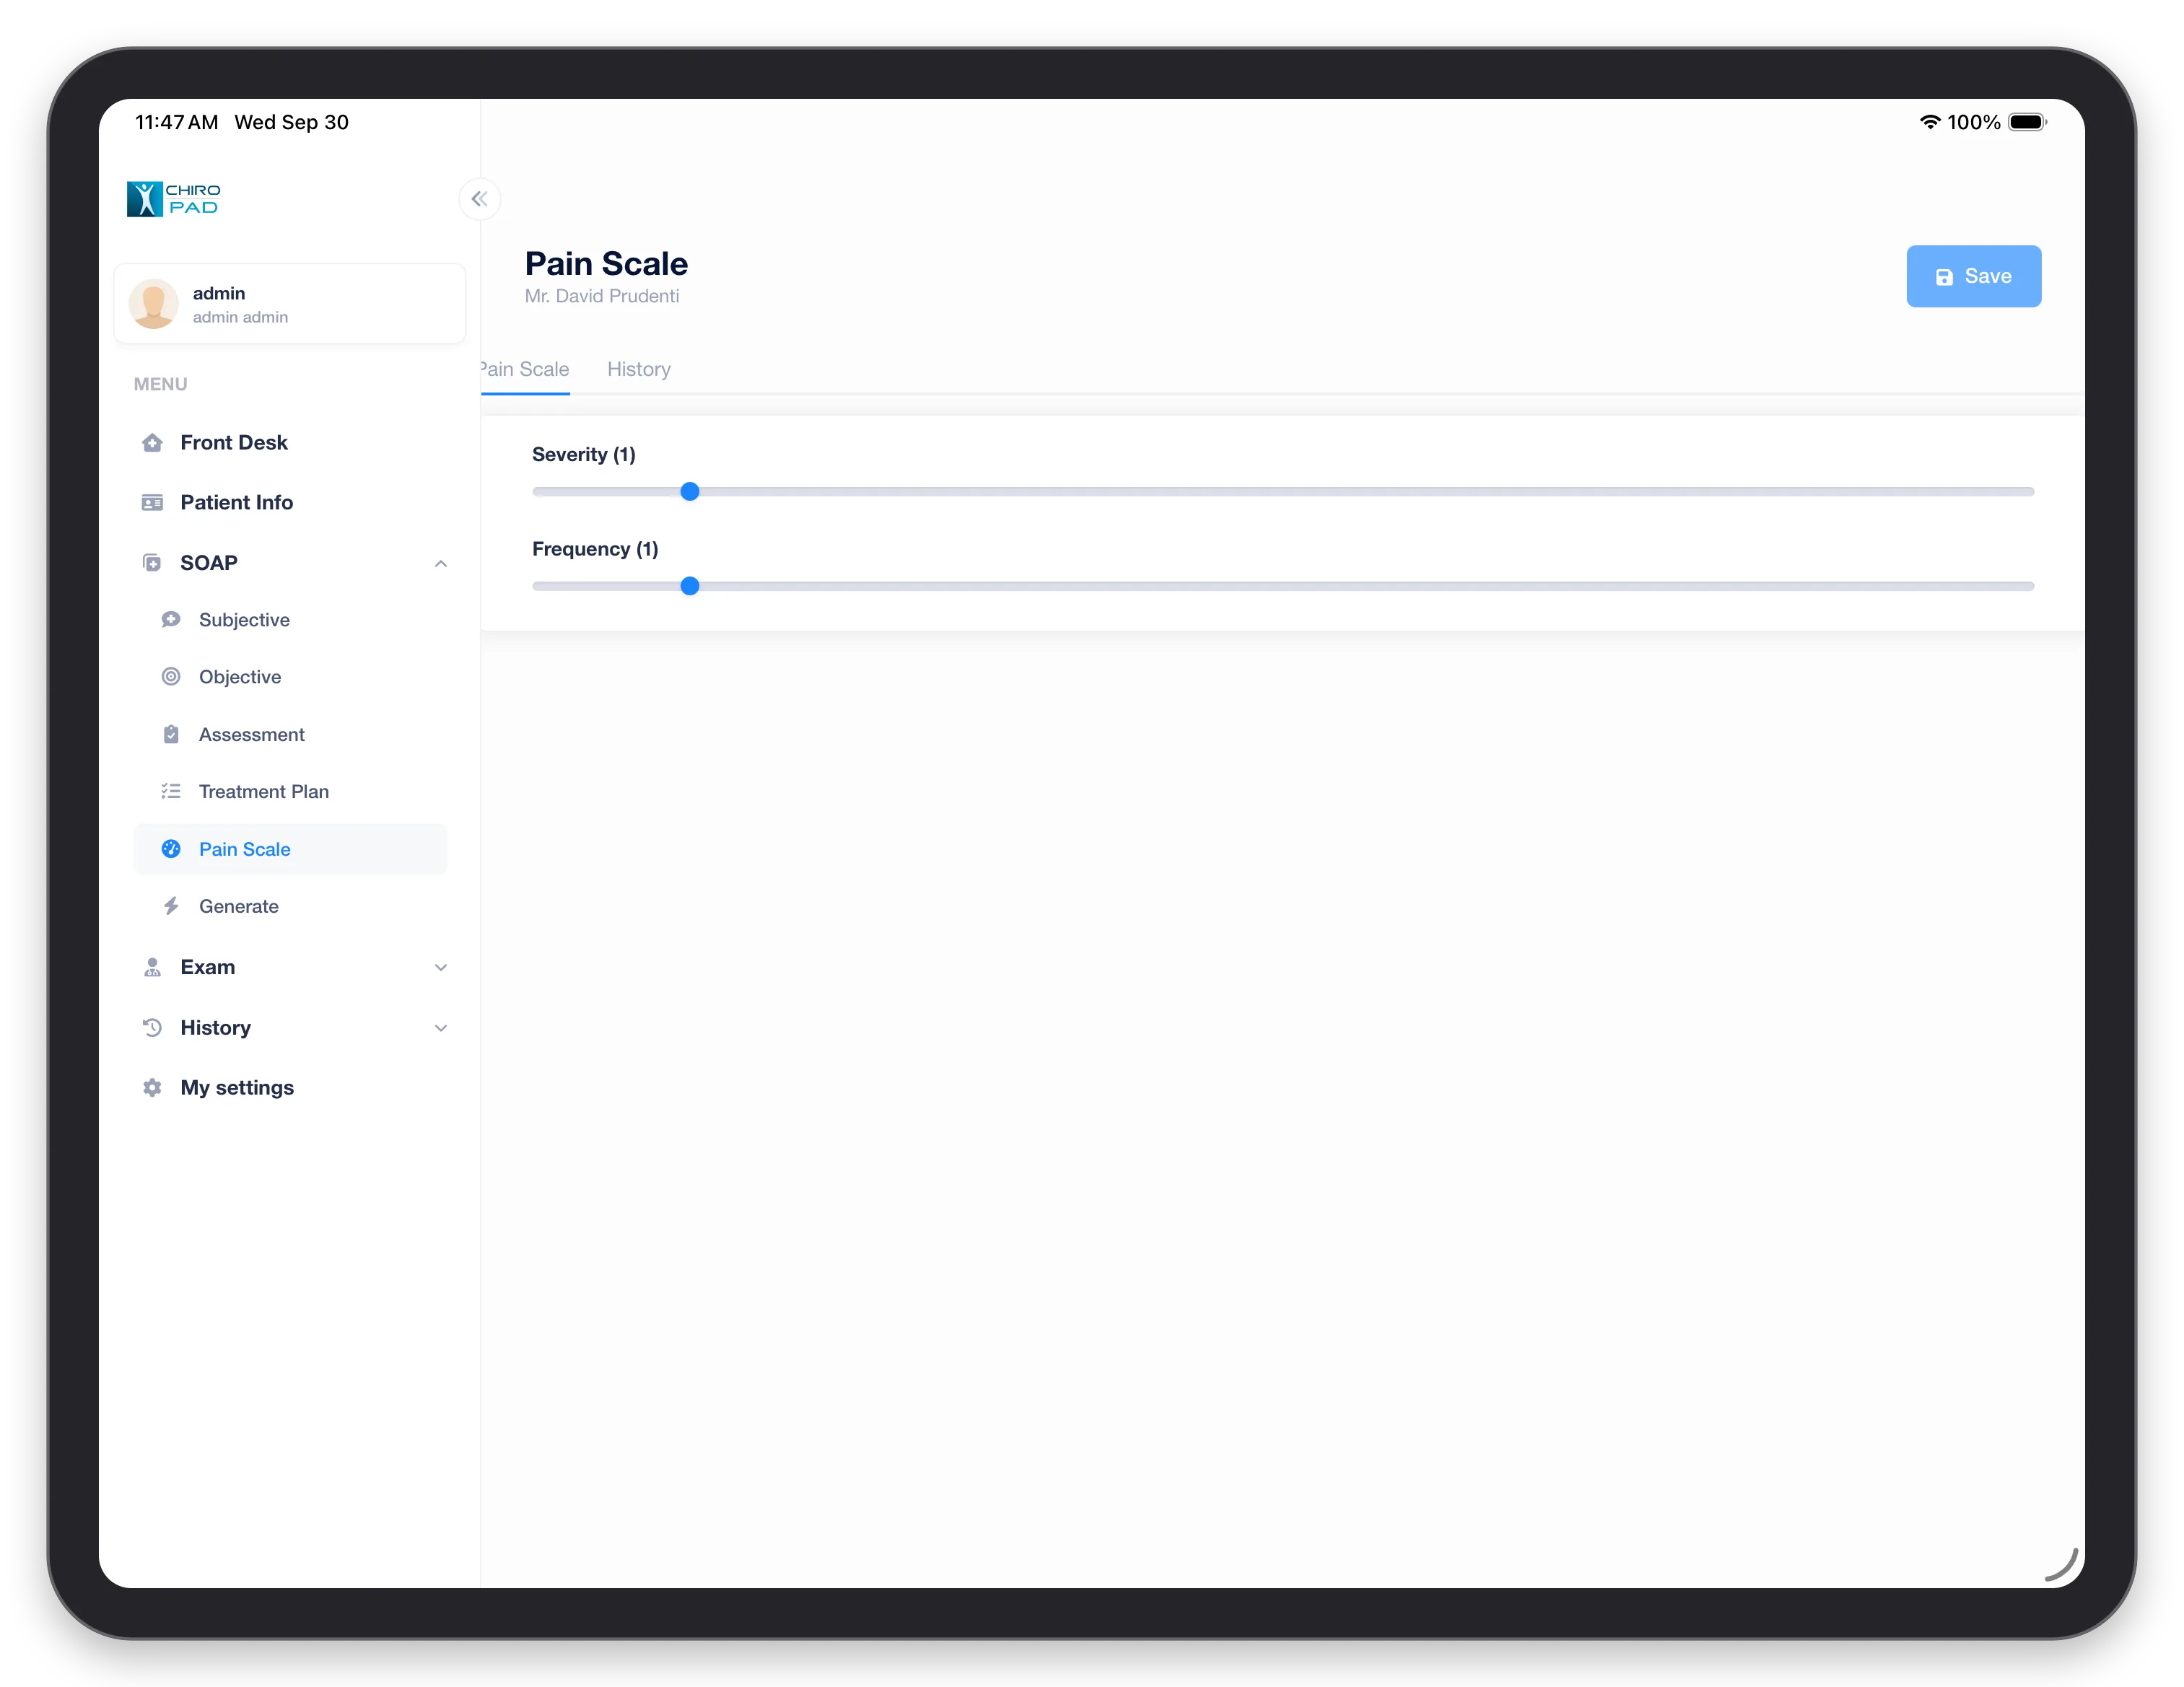The height and width of the screenshot is (1687, 2184).
Task: Click the battery status icon
Action: (2028, 122)
